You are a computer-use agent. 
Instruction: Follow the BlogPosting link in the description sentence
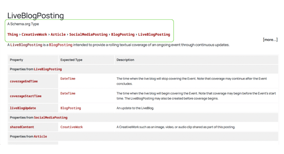click(60, 45)
